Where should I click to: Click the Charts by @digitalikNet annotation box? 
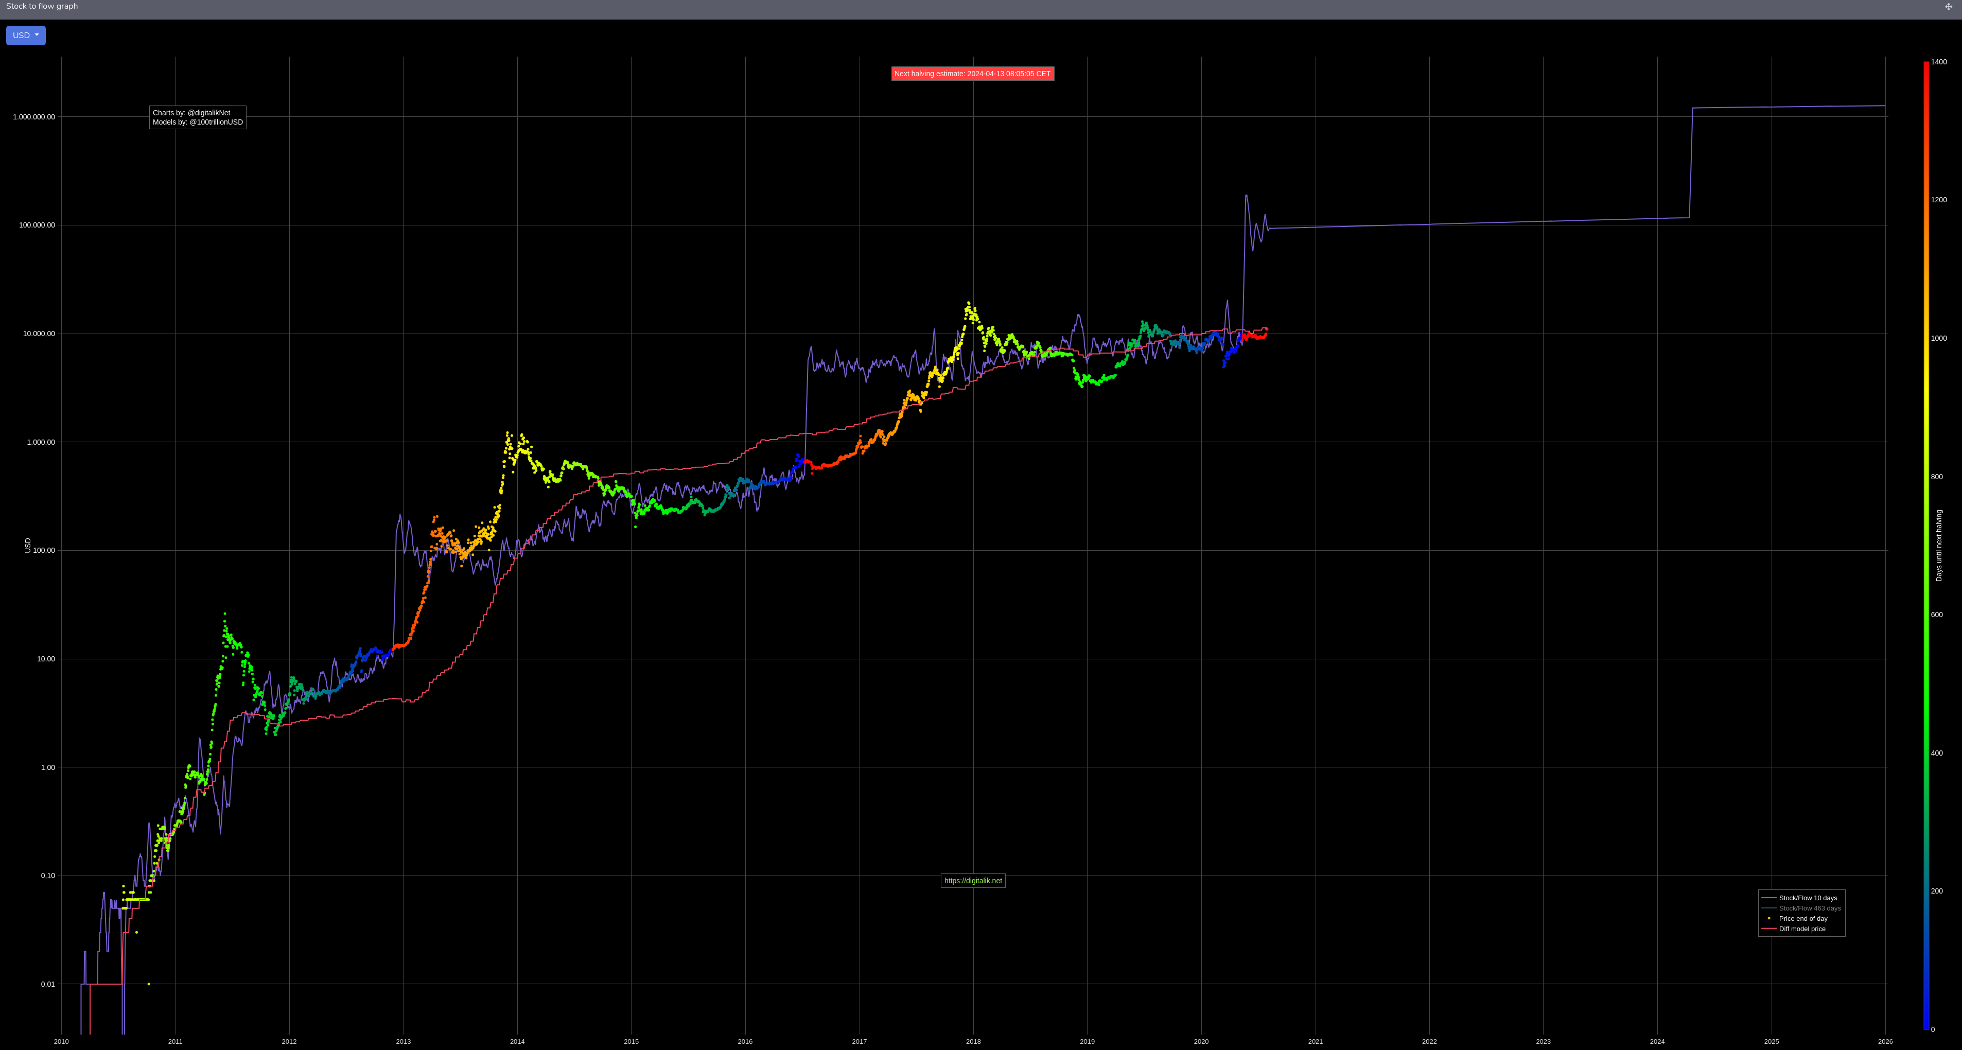[x=197, y=117]
